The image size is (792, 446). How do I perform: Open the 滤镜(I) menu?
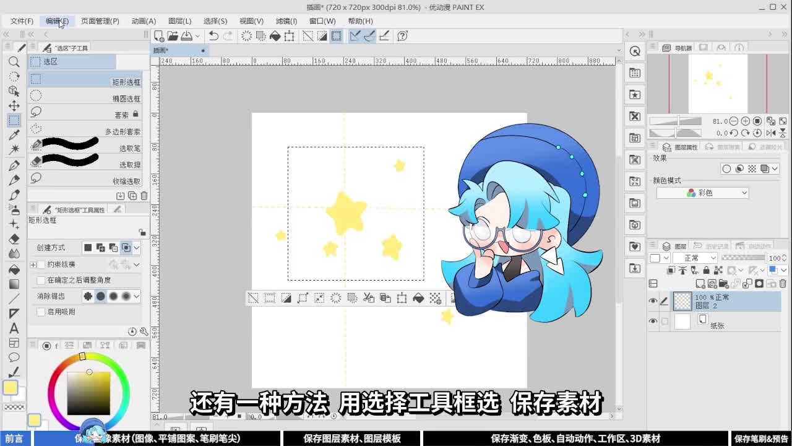point(286,21)
